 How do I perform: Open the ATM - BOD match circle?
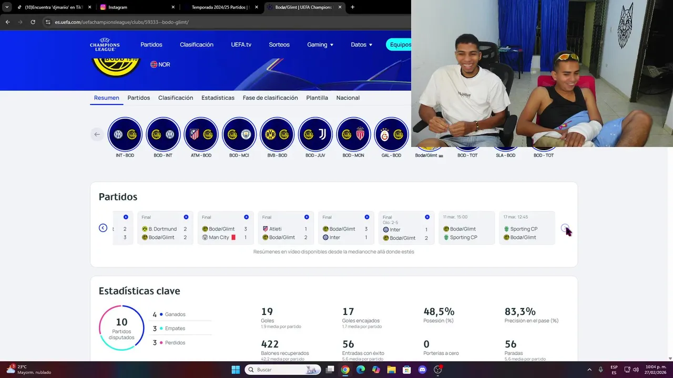coord(201,134)
